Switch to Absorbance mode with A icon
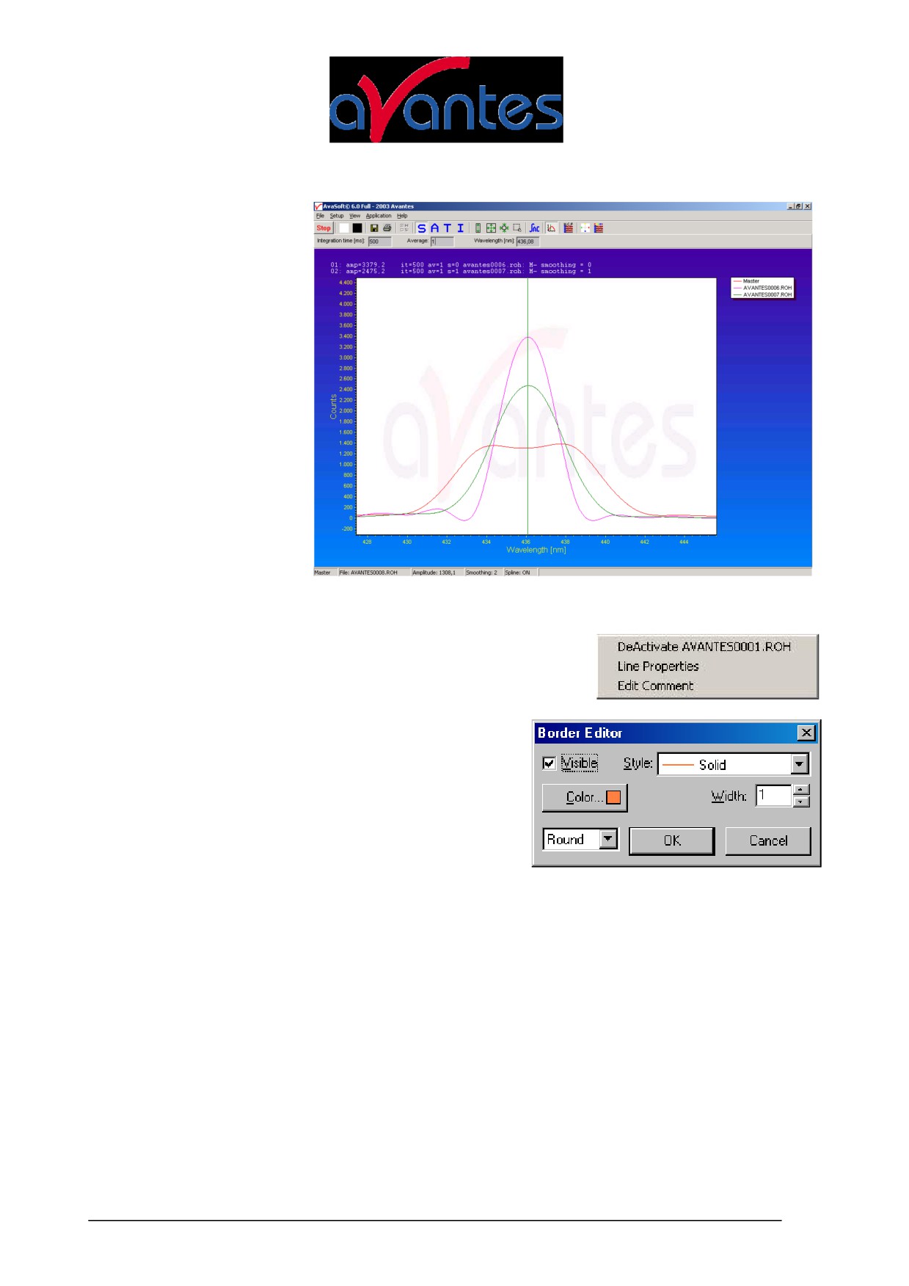Screen dimensions: 909x1286 coord(434,228)
